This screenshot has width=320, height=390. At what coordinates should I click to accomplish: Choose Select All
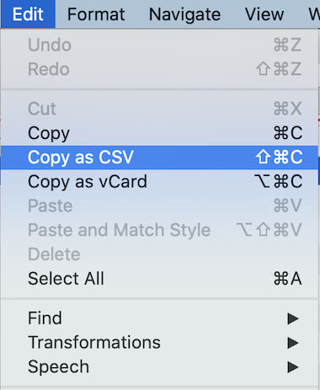[159, 279]
